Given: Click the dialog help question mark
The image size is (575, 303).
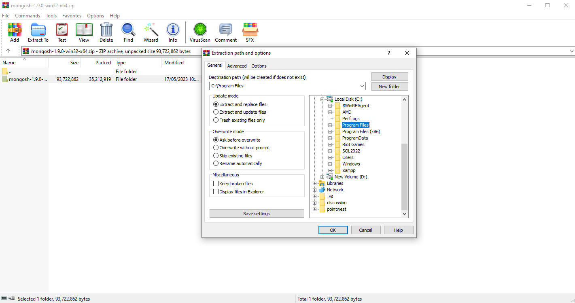Looking at the screenshot, I should coord(389,53).
